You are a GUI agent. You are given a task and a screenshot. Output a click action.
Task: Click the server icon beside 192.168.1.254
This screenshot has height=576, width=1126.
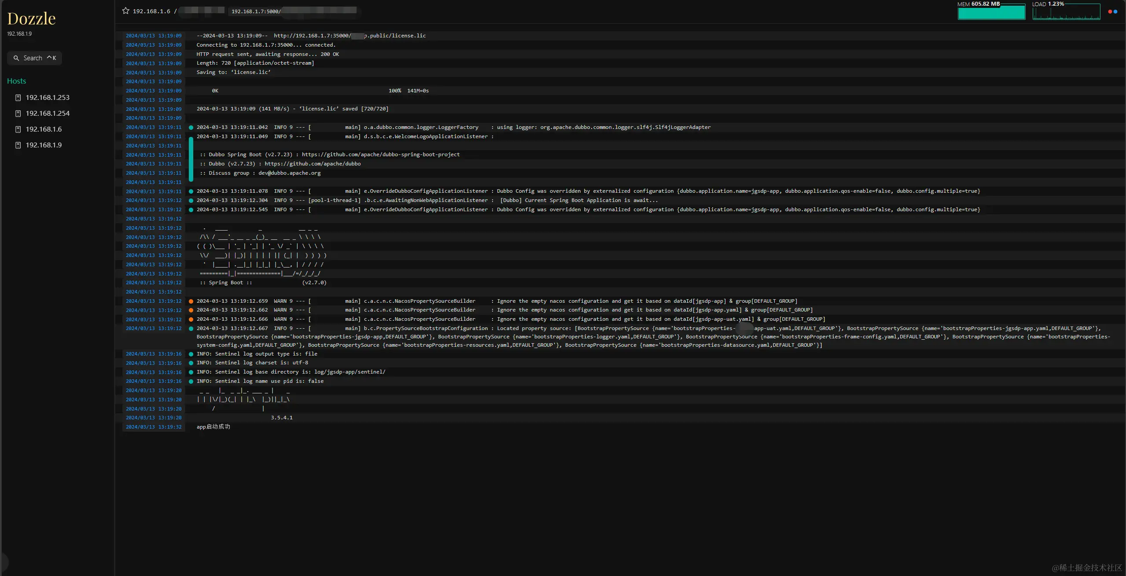pyautogui.click(x=18, y=114)
